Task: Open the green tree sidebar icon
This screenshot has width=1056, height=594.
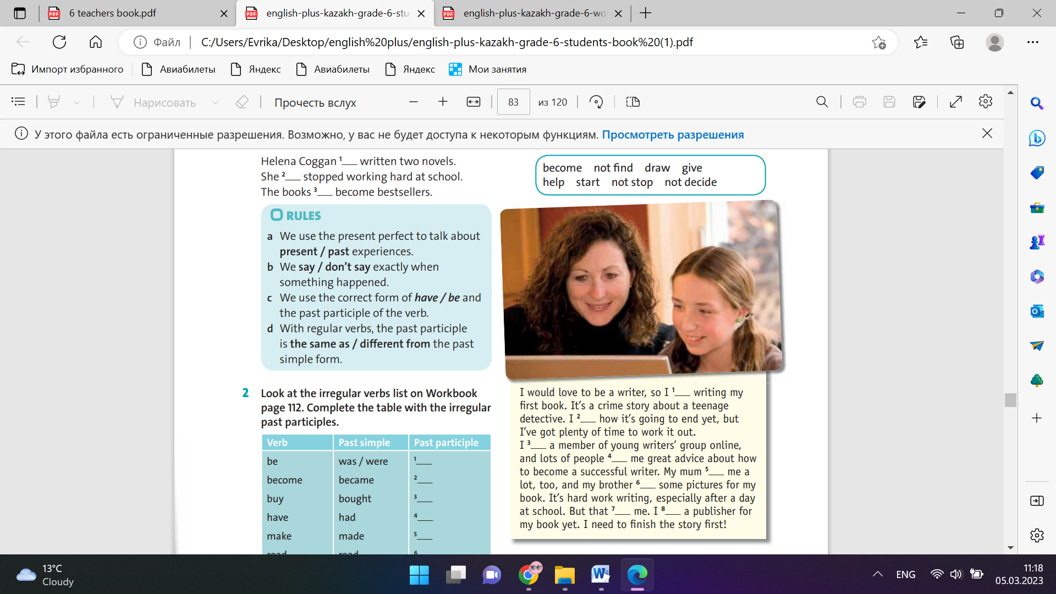Action: tap(1037, 381)
